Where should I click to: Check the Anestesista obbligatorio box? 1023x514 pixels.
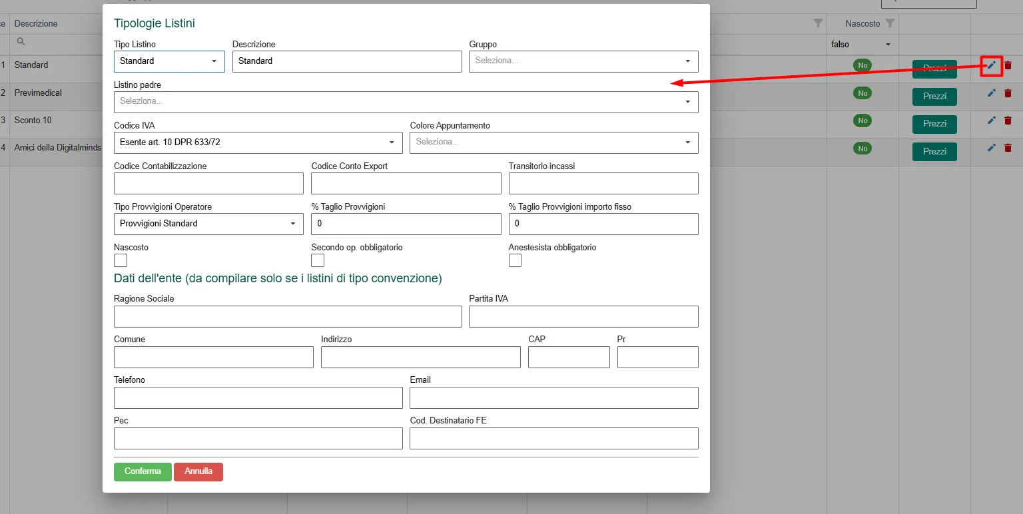[x=515, y=260]
